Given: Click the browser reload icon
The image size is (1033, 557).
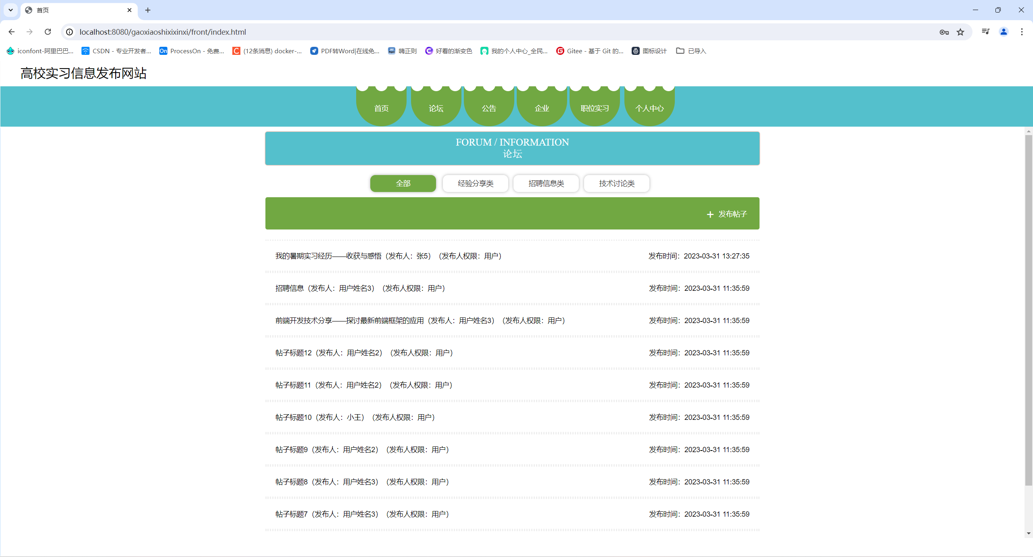Looking at the screenshot, I should point(48,32).
